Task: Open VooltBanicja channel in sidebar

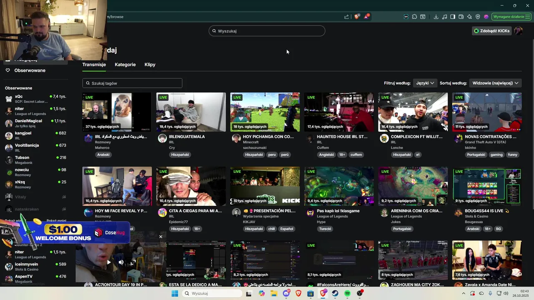Action: tap(35, 147)
